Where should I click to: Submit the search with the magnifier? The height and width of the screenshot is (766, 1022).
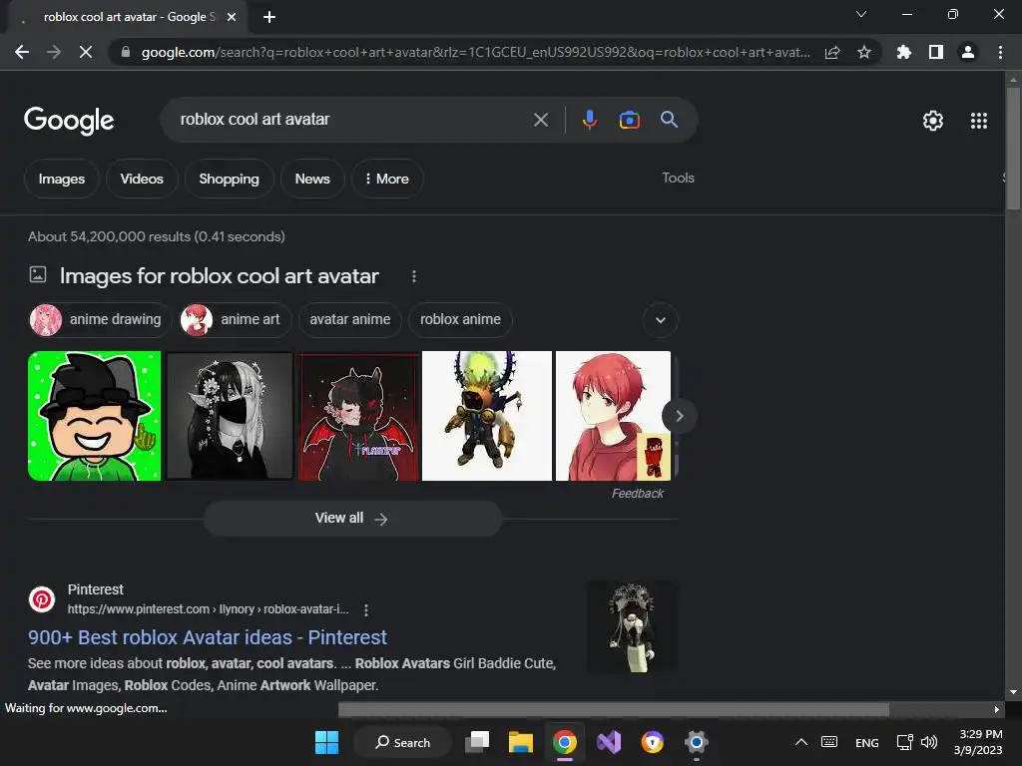669,120
